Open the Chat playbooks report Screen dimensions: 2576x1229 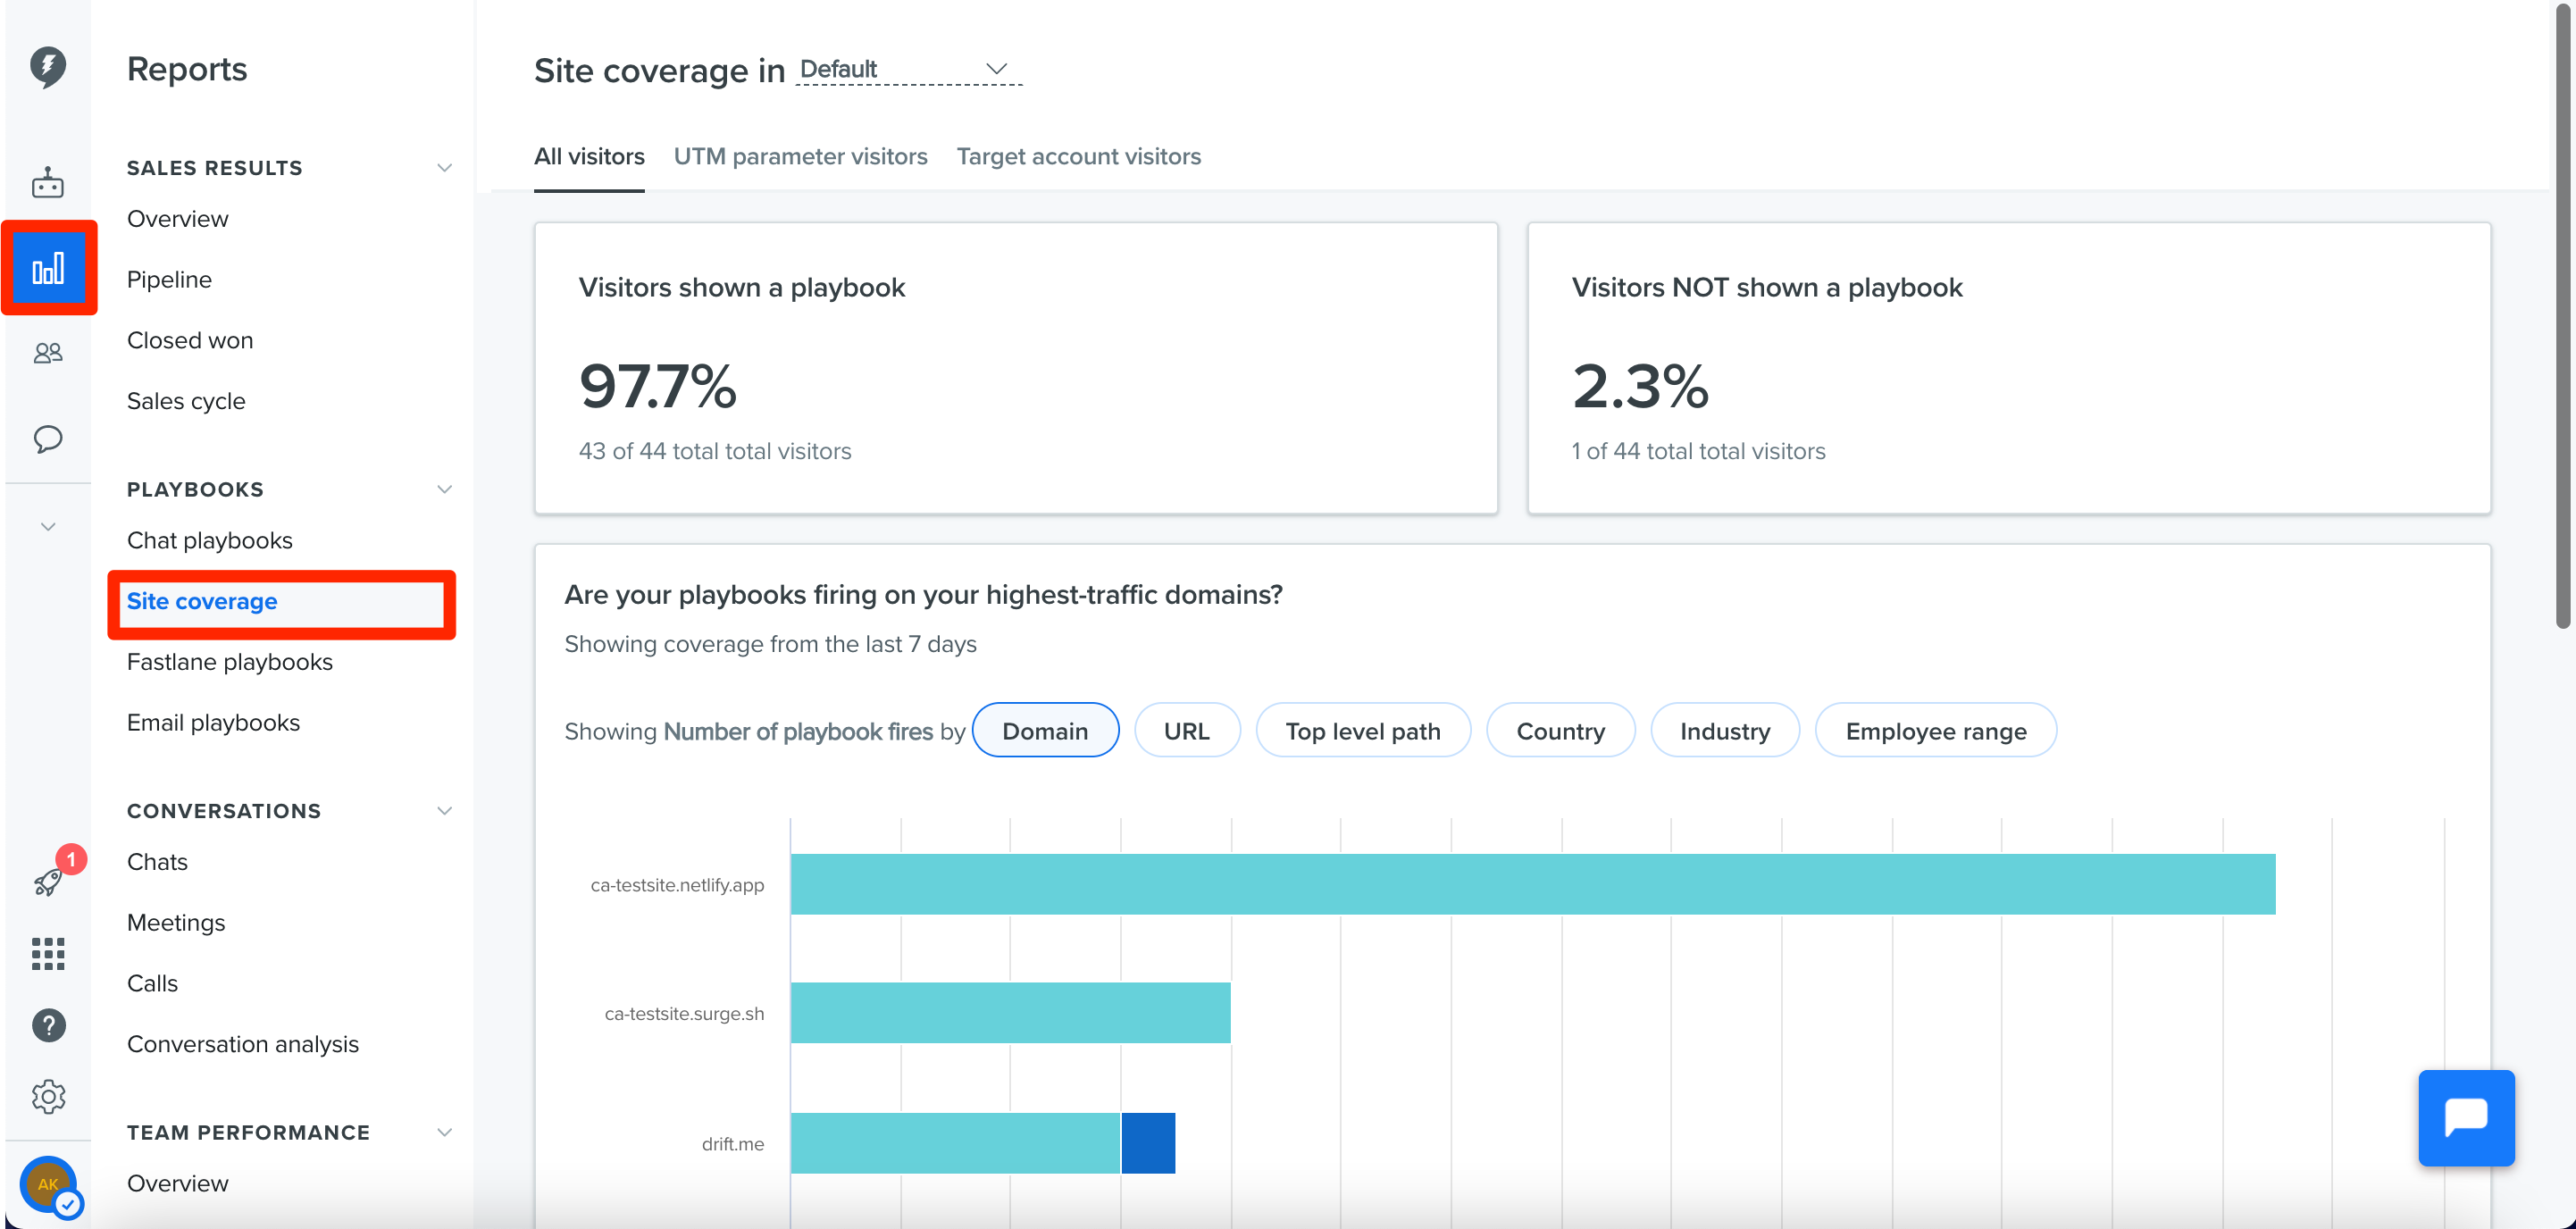(x=209, y=541)
